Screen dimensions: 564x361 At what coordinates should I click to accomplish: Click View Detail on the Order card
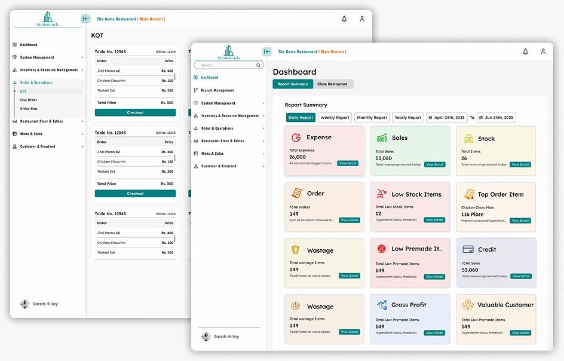click(350, 220)
